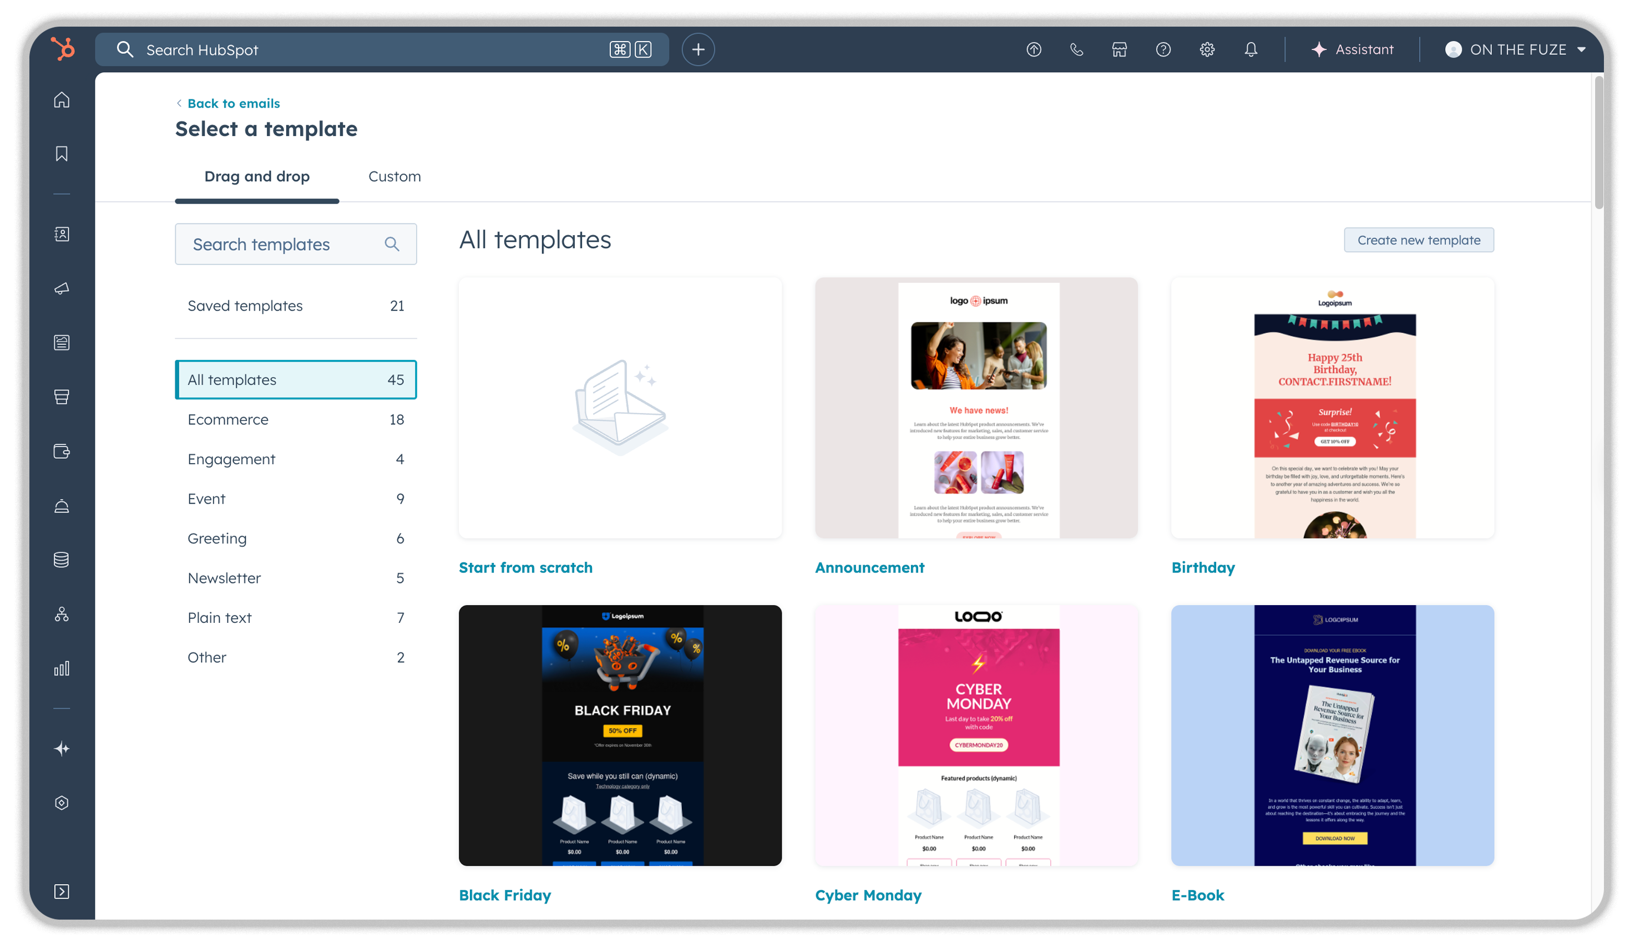This screenshot has width=1635, height=944.
Task: Click the HubSpot sprocket logo
Action: pos(63,49)
